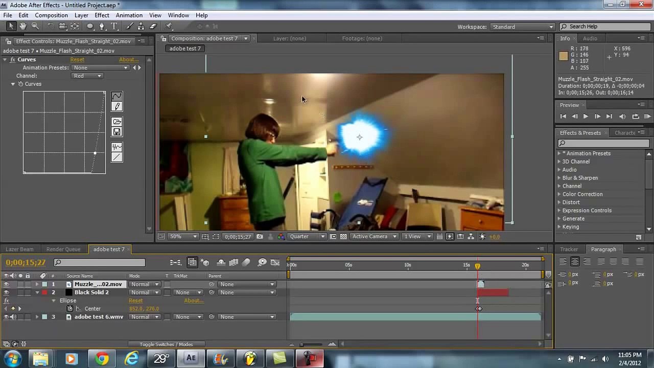
Task: Expand the Blur & Sharpen category
Action: (x=579, y=178)
